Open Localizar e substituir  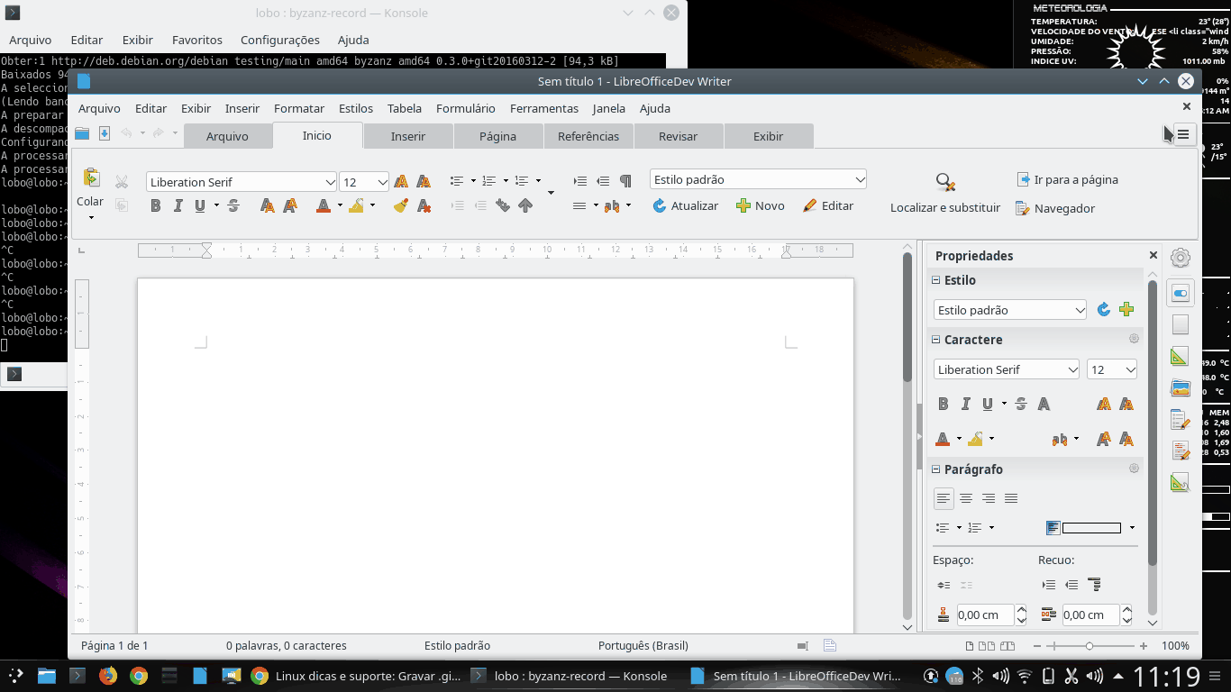[x=944, y=192]
